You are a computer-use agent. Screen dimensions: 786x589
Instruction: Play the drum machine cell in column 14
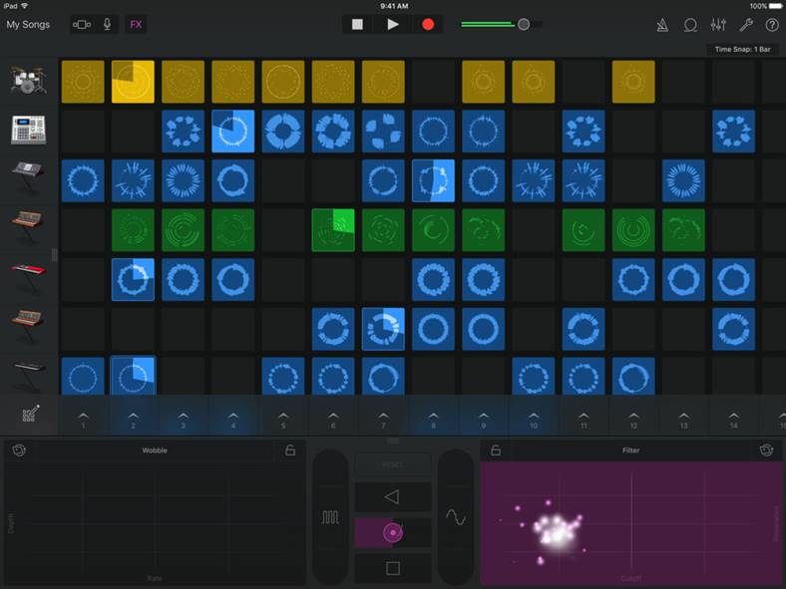(x=734, y=132)
